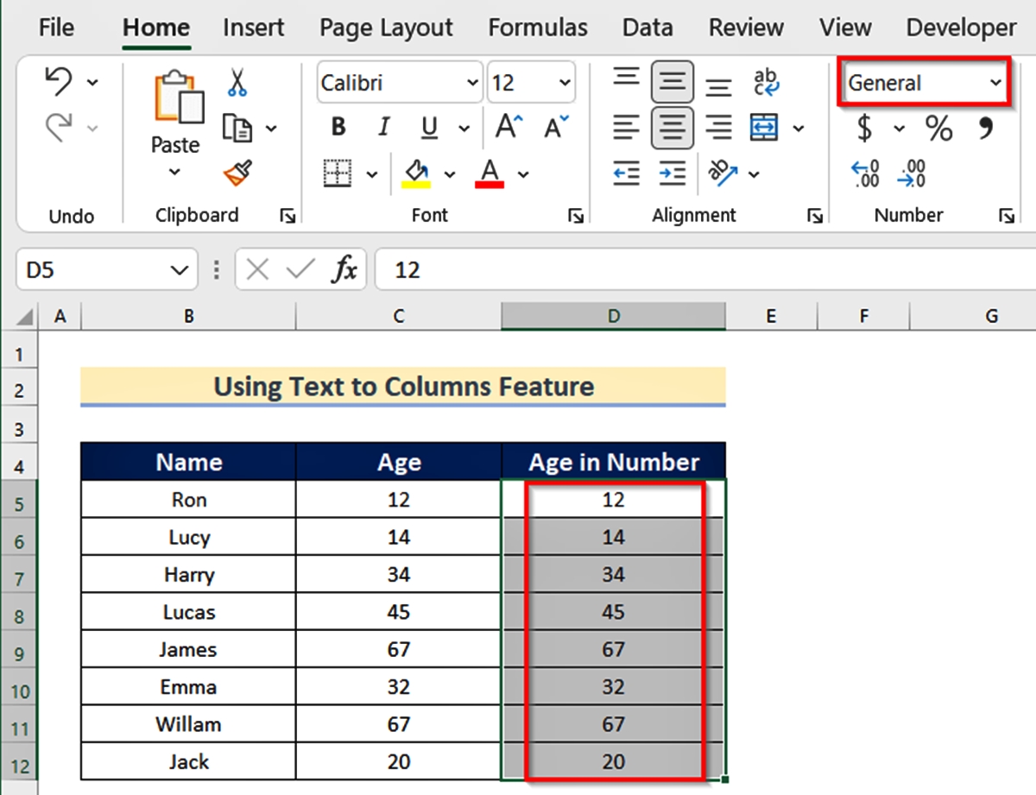Select cell containing name Harry
Image resolution: width=1036 pixels, height=795 pixels.
click(x=188, y=575)
